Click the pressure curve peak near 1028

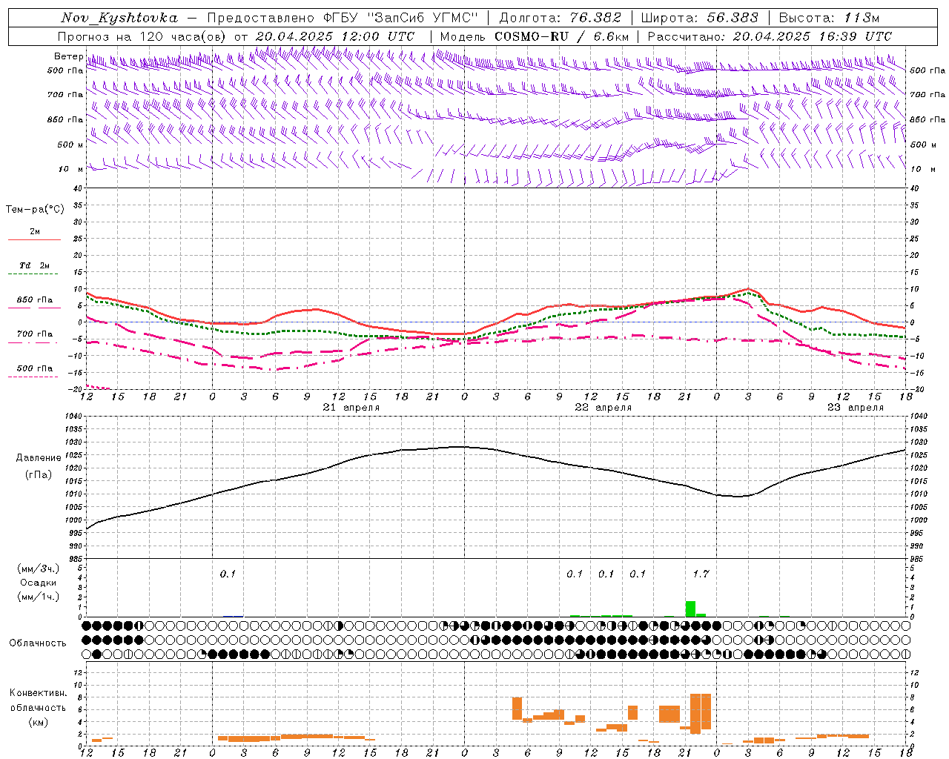click(x=460, y=447)
